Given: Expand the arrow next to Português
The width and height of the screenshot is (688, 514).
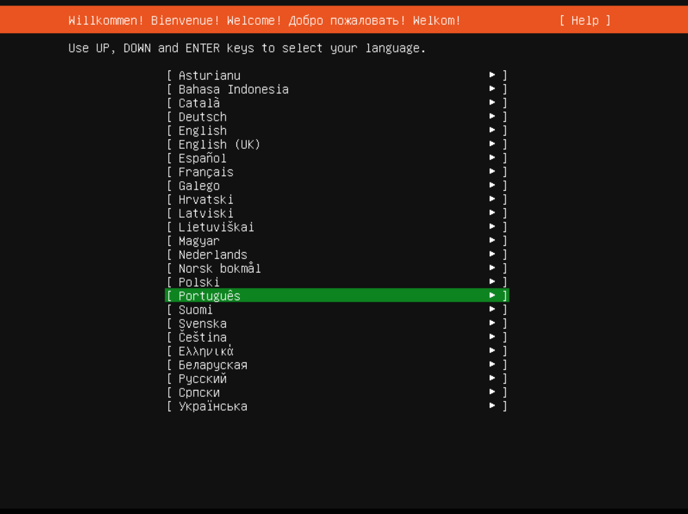Looking at the screenshot, I should pyautogui.click(x=492, y=296).
